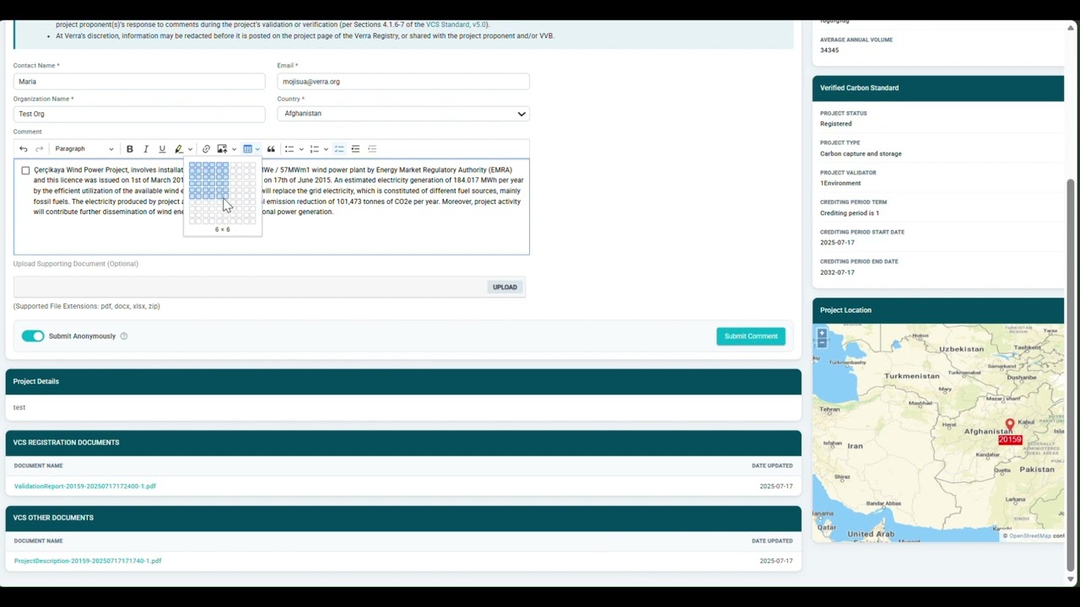Show Submit Anonymously help tooltip
This screenshot has height=607, width=1080.
coord(123,336)
